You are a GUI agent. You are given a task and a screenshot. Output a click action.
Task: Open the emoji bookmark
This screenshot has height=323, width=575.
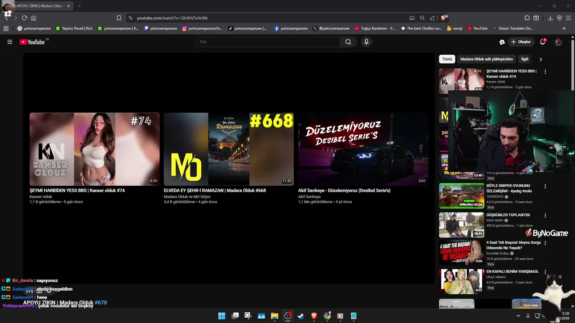click(x=455, y=28)
